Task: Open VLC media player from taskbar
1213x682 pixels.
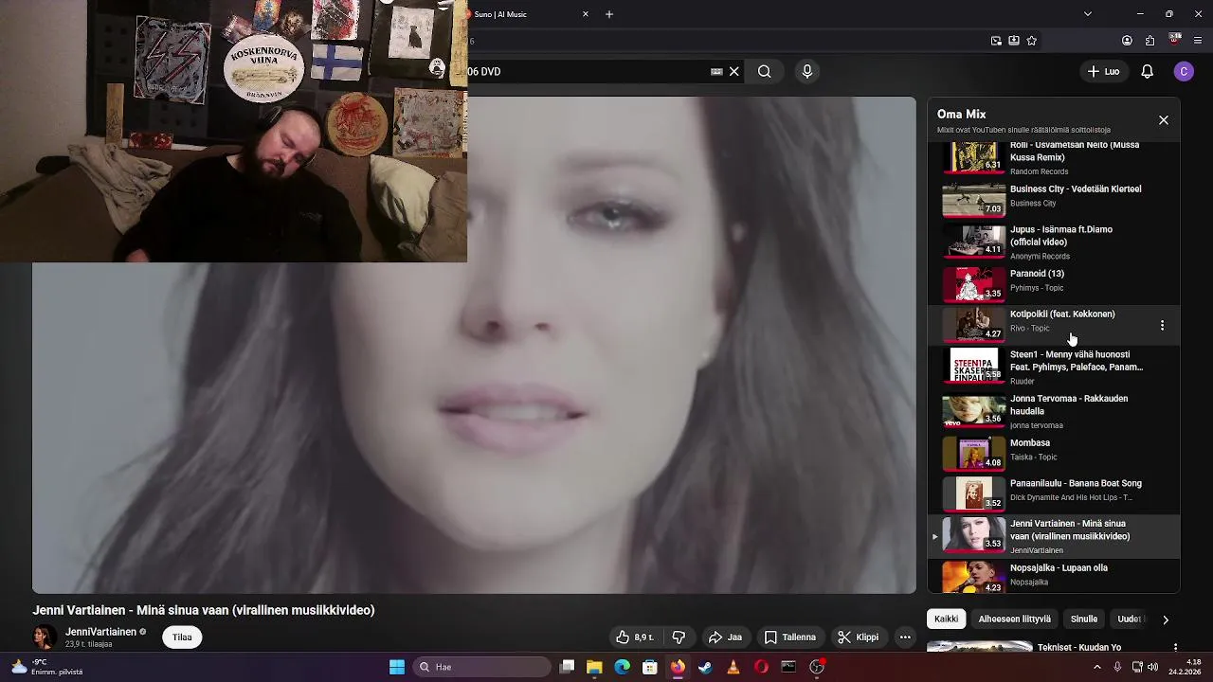Action: 733,667
